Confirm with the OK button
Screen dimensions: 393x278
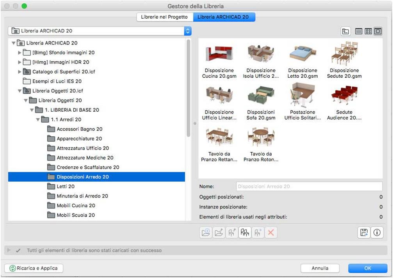pyautogui.click(x=368, y=268)
